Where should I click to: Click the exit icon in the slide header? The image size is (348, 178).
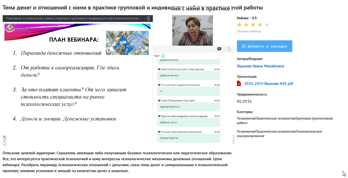pyautogui.click(x=148, y=18)
